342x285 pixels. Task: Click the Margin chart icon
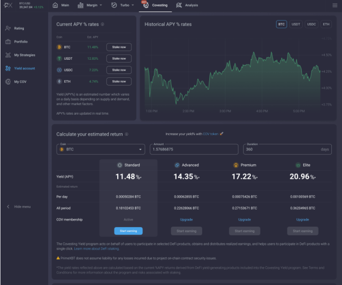(81, 5)
